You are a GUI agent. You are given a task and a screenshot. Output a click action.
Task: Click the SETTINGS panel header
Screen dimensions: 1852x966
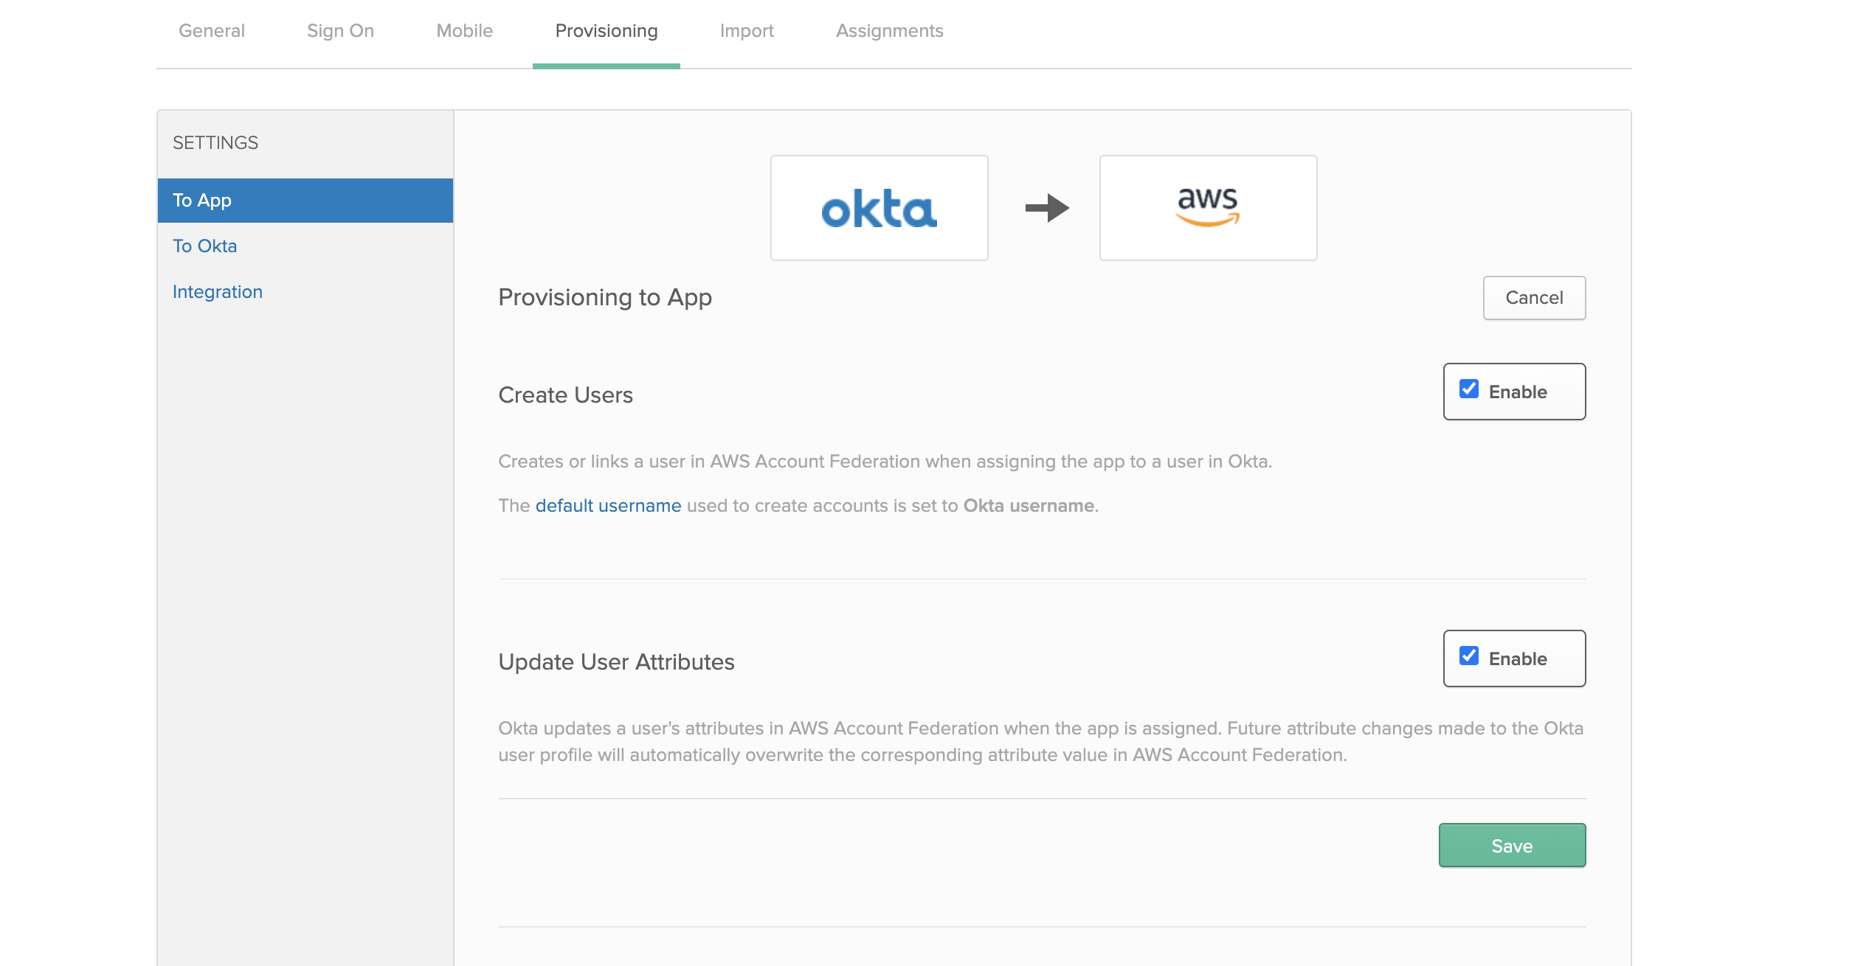coord(215,142)
